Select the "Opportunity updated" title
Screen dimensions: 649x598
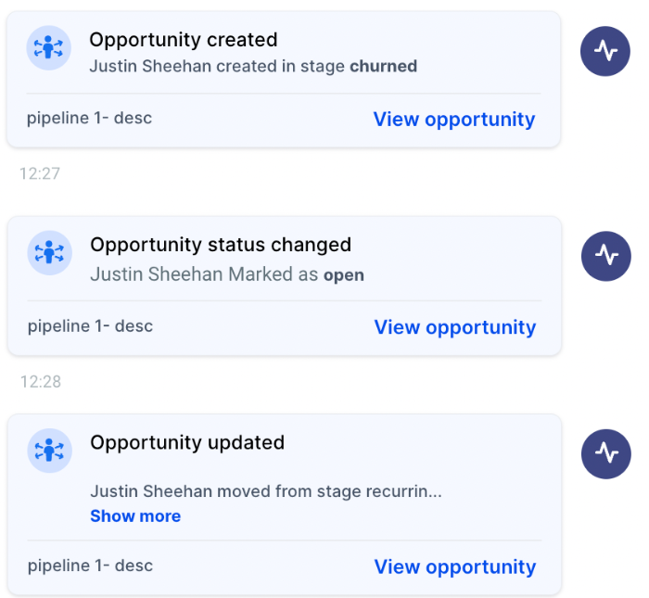coord(187,442)
